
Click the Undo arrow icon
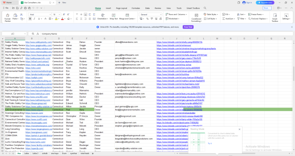coord(33,8)
